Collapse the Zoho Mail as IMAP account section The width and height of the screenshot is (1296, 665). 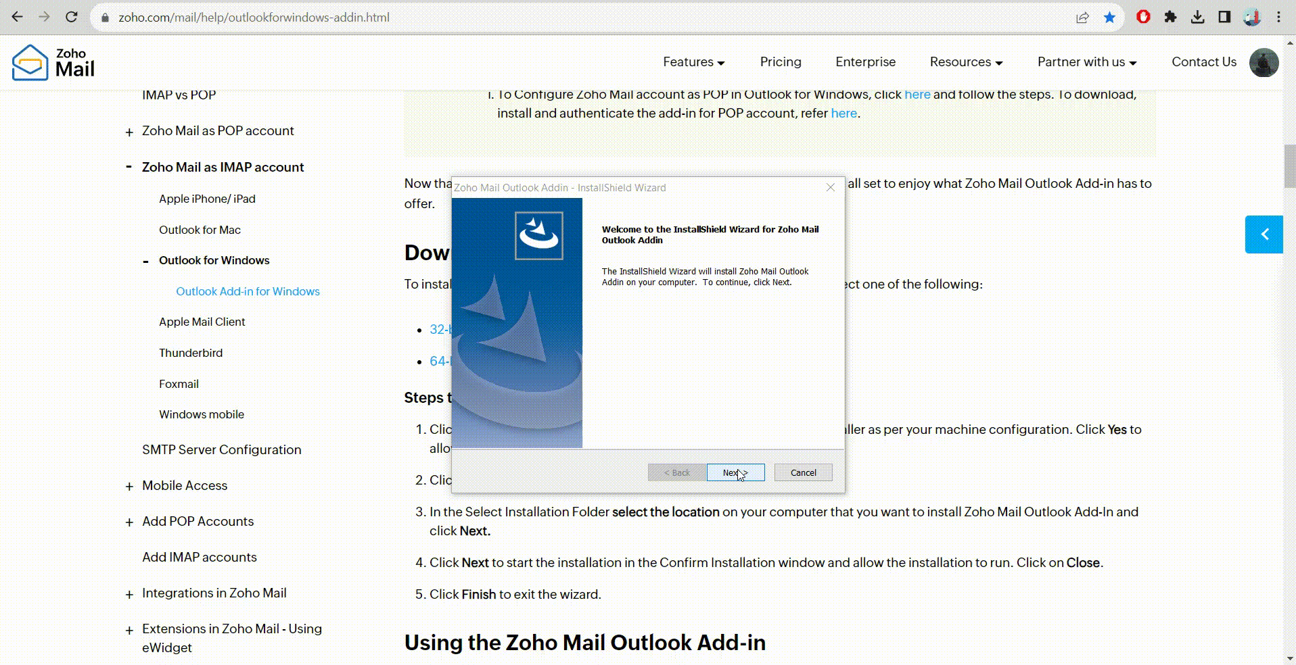click(129, 167)
